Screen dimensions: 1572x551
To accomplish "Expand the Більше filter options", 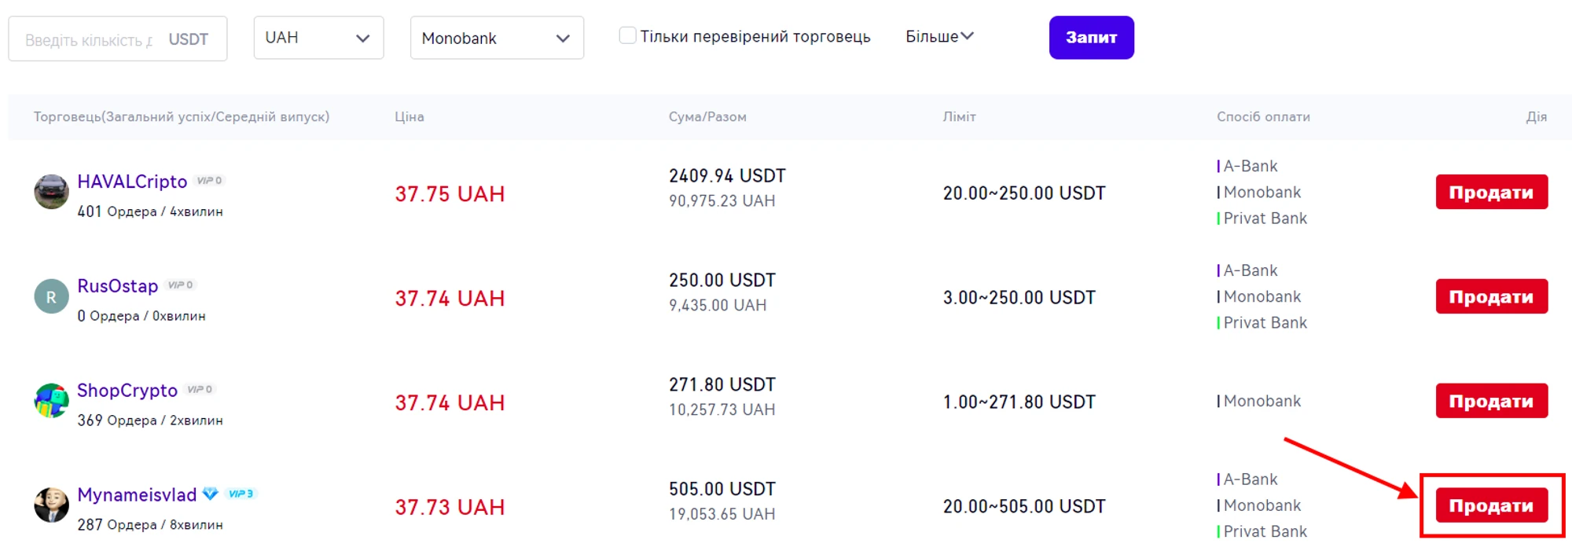I will 939,36.
